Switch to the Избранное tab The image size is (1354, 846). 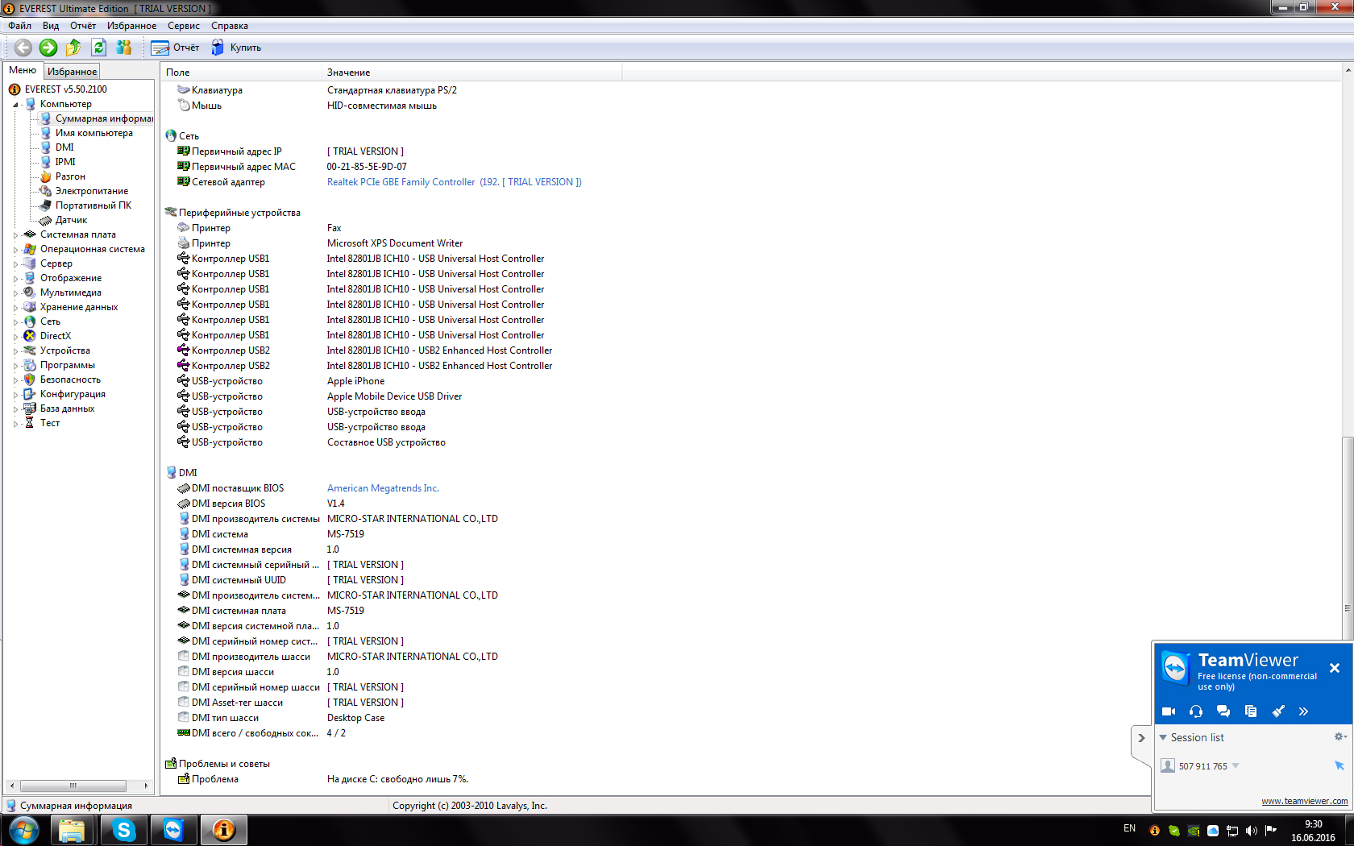(x=72, y=72)
